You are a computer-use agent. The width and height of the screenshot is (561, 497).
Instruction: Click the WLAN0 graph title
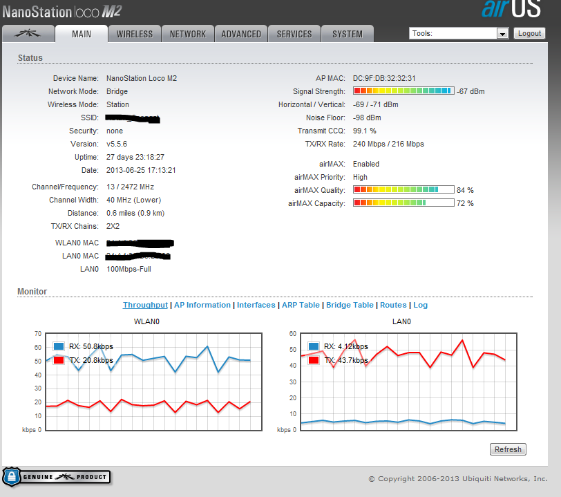(146, 321)
